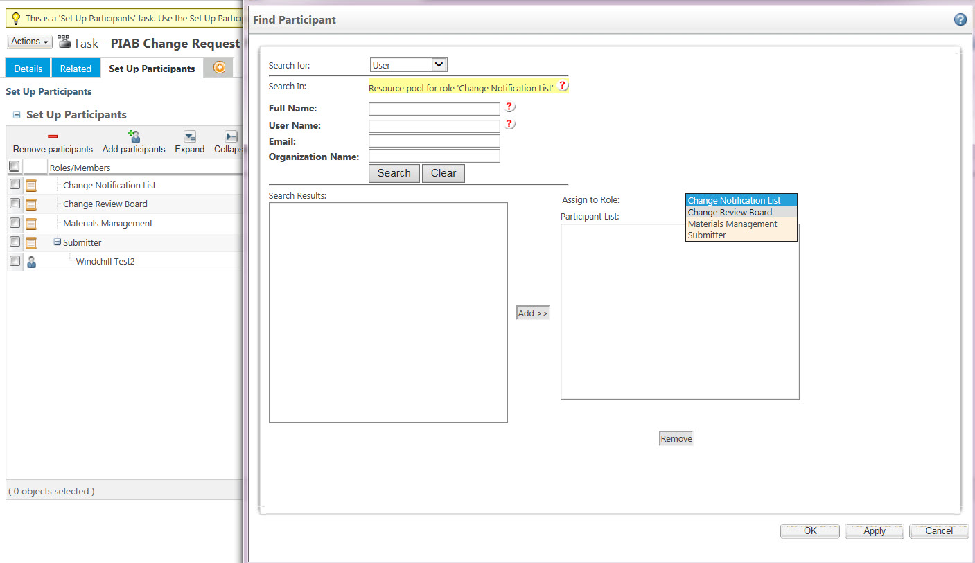Focus the Full Name input field

pos(434,109)
